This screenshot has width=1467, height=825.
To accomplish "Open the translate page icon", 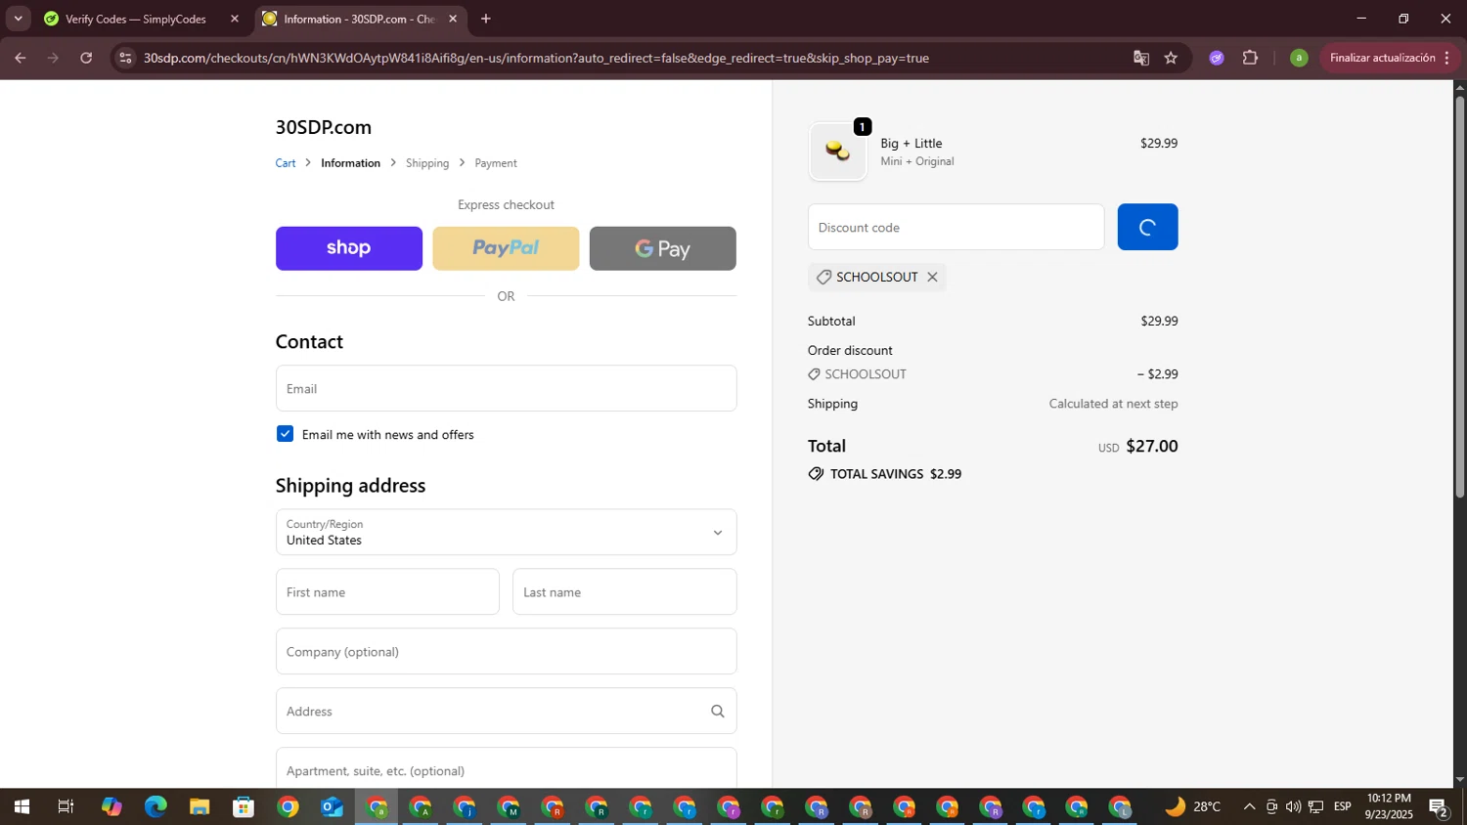I will pos(1141,58).
